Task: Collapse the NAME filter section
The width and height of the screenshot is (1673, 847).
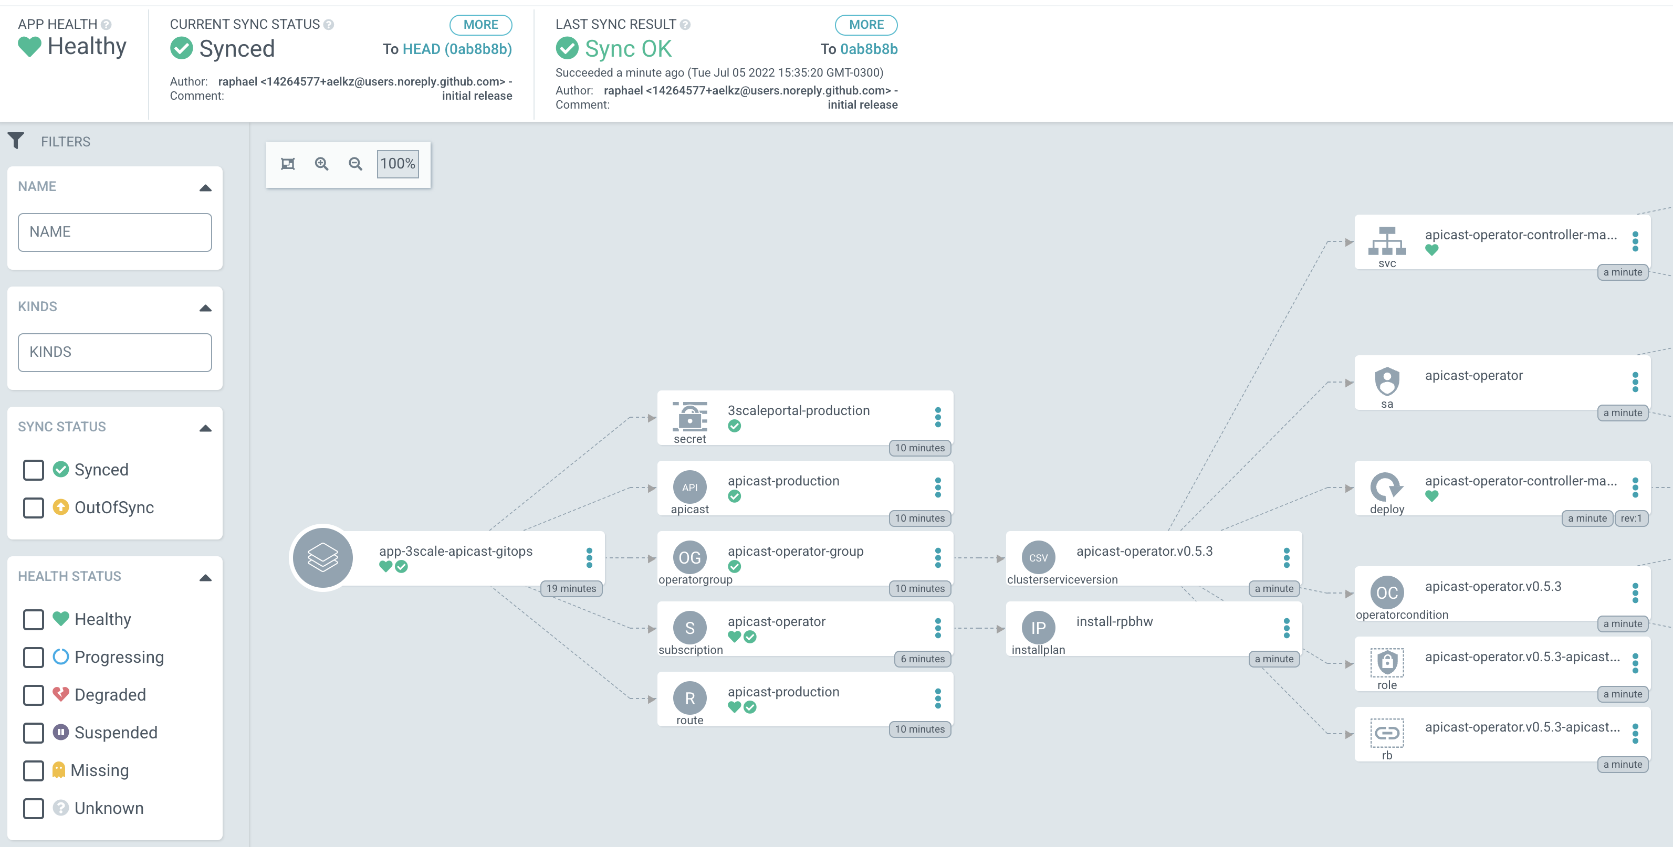Action: (x=205, y=187)
